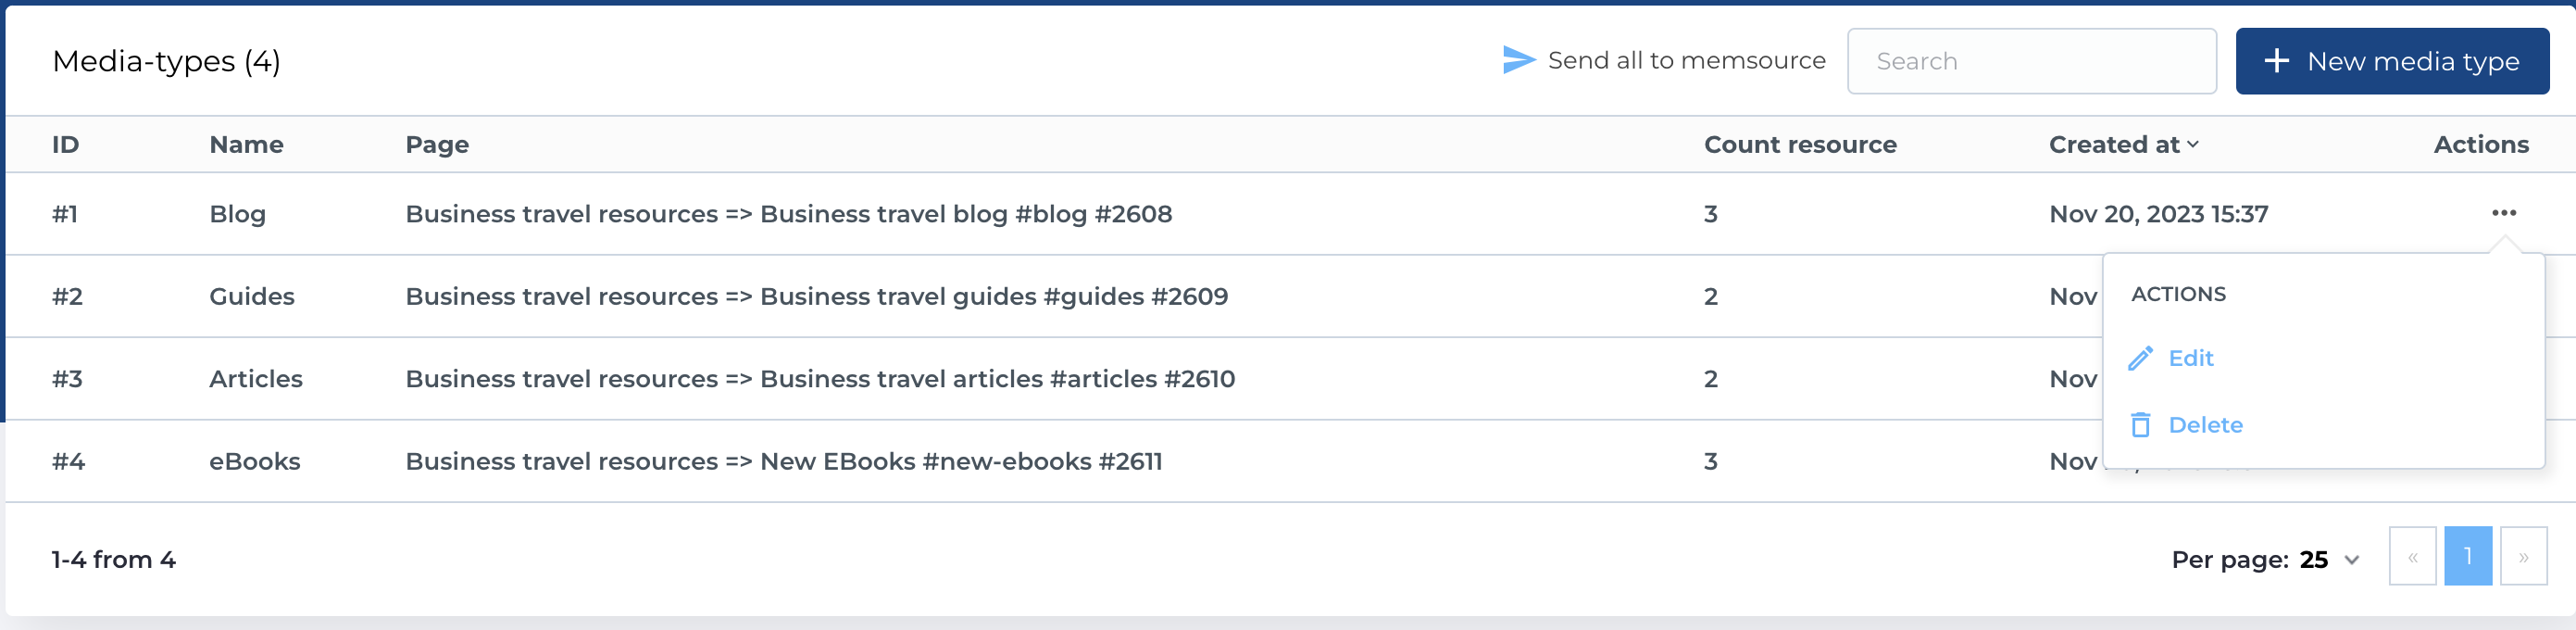
Task: Click the pencil Edit icon in Actions popup
Action: click(2140, 358)
